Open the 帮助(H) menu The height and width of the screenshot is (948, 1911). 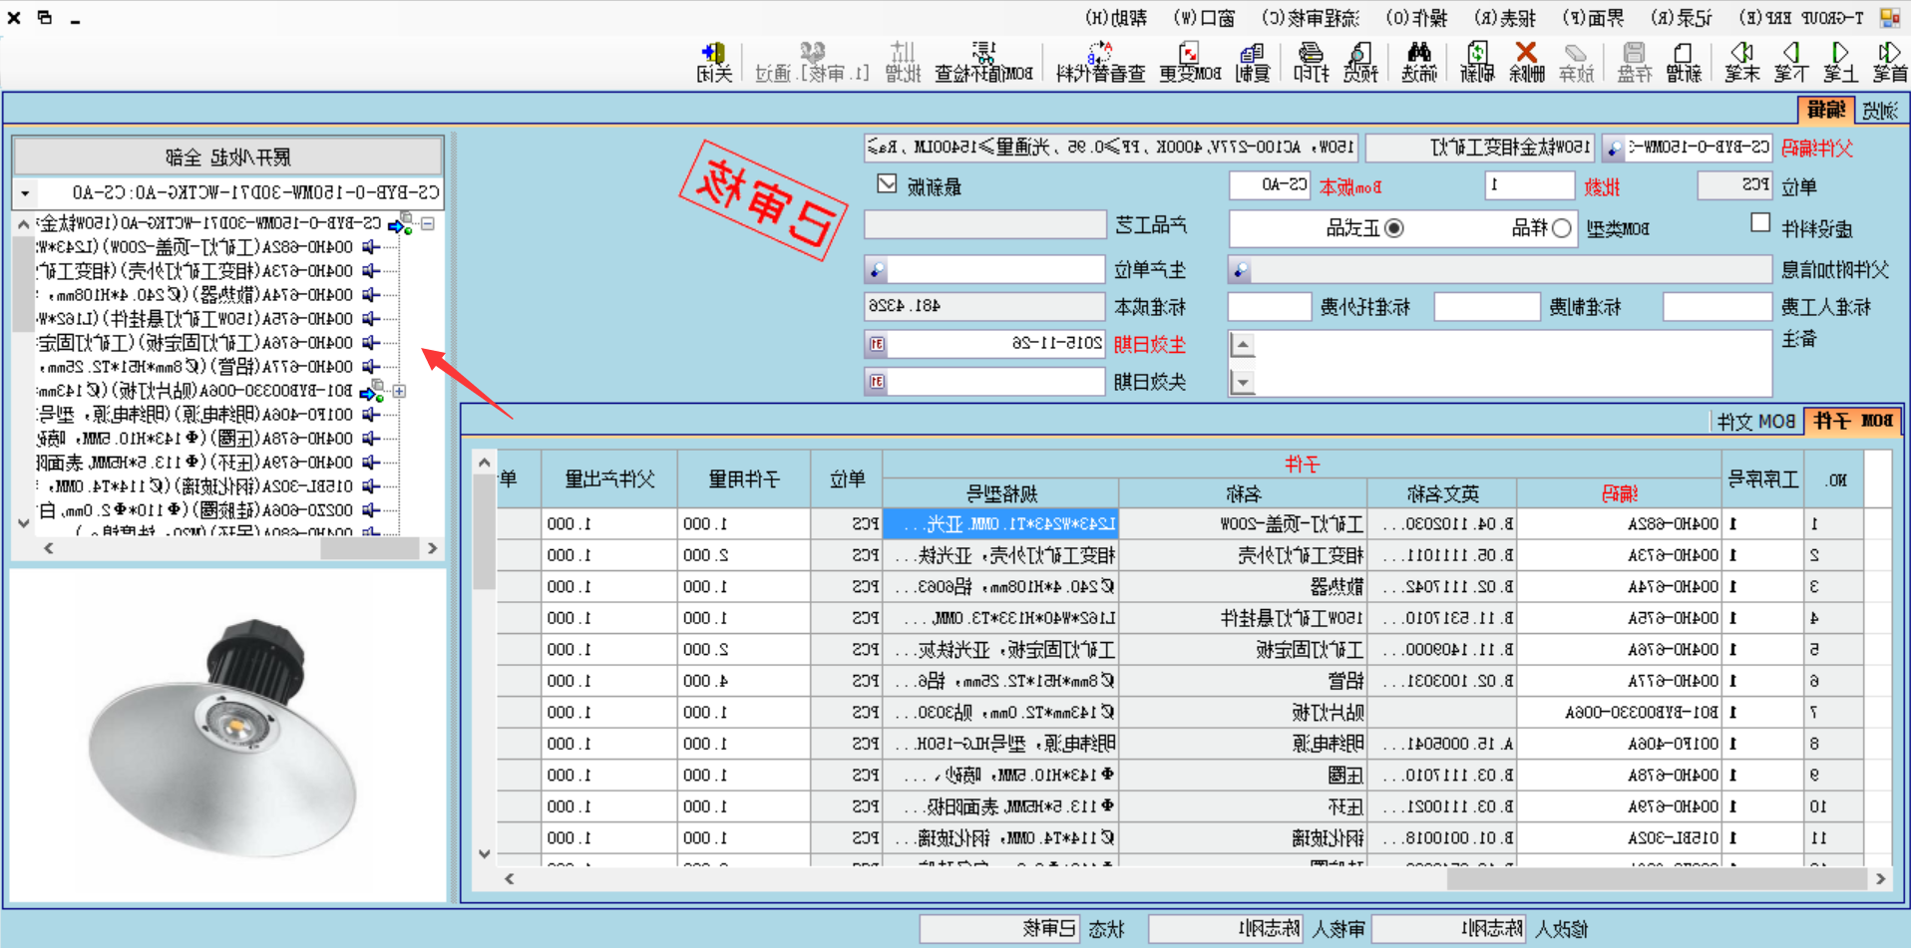click(1118, 17)
